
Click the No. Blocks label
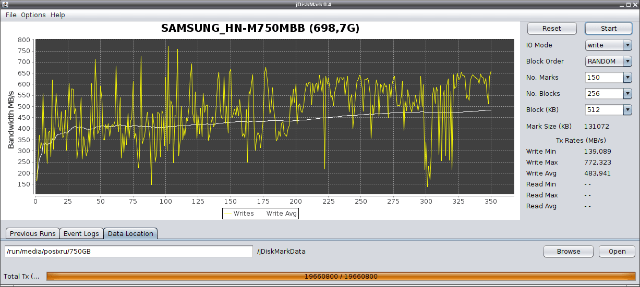click(543, 94)
